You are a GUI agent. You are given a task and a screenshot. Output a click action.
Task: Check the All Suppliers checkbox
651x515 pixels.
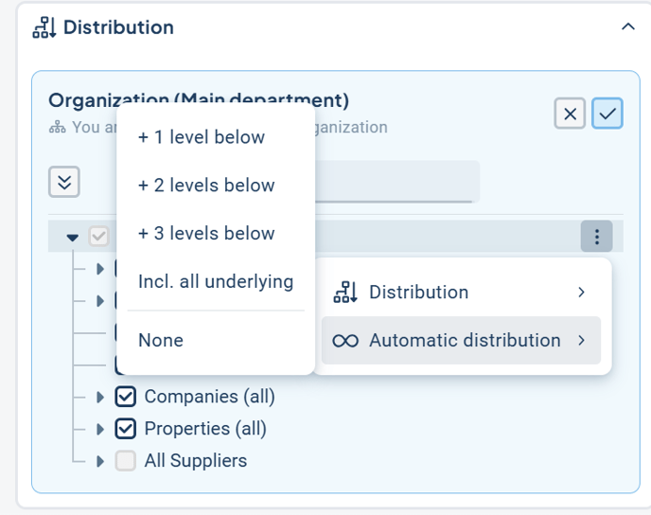[x=126, y=461]
